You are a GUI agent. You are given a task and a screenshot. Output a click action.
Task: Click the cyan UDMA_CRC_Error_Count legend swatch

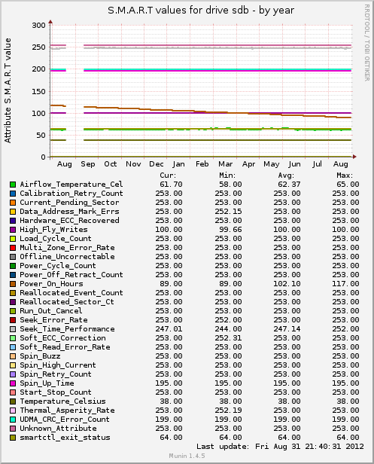click(x=13, y=420)
